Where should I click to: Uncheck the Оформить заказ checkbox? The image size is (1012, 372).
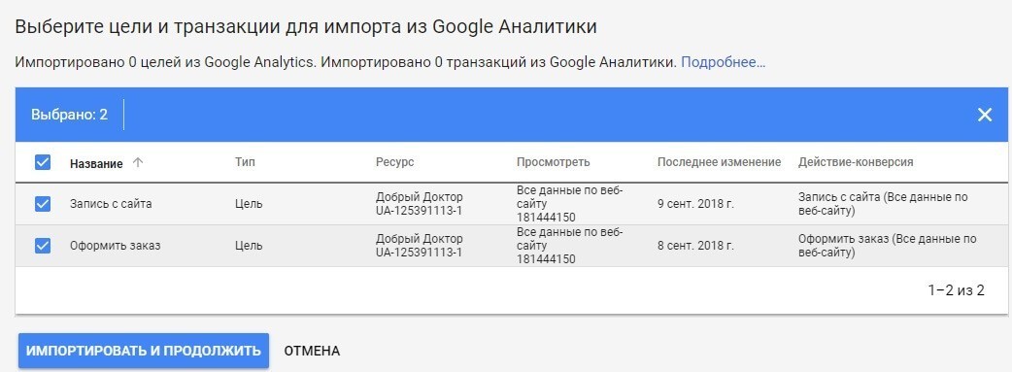pos(43,246)
